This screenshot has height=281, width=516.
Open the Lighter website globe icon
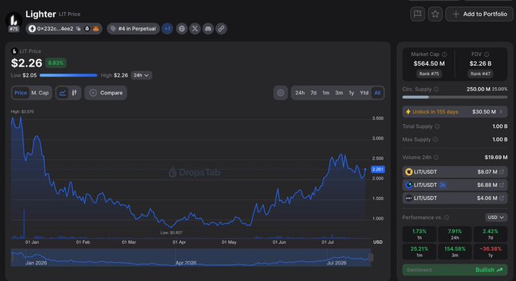(181, 29)
